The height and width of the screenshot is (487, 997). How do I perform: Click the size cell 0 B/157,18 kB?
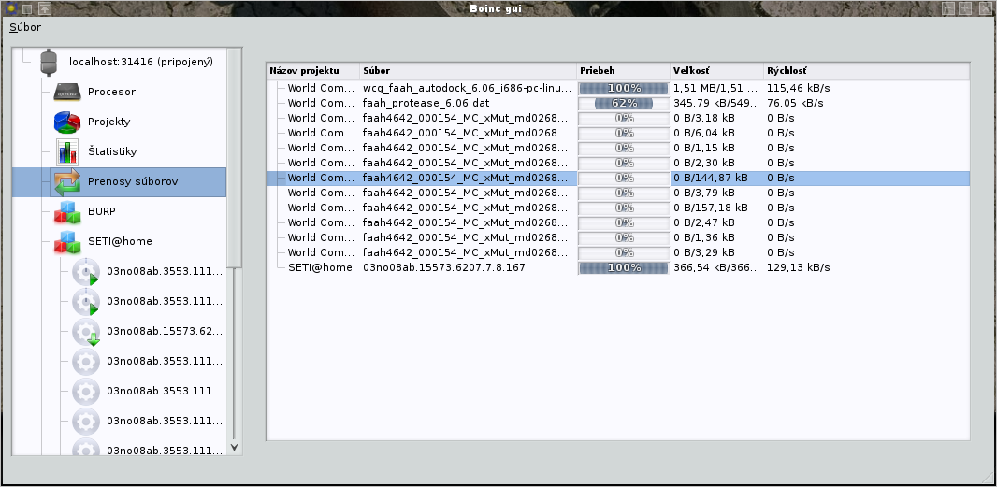pyautogui.click(x=710, y=208)
